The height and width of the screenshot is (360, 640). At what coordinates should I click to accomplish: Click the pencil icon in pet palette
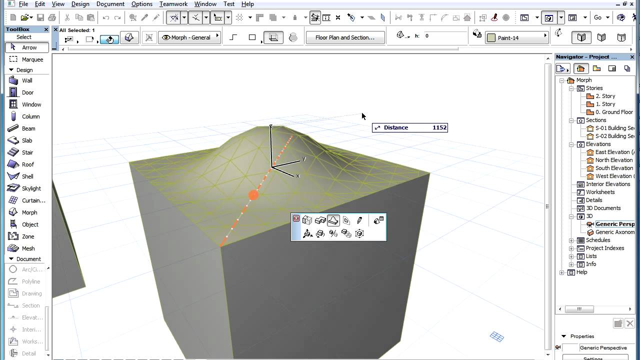point(359,220)
